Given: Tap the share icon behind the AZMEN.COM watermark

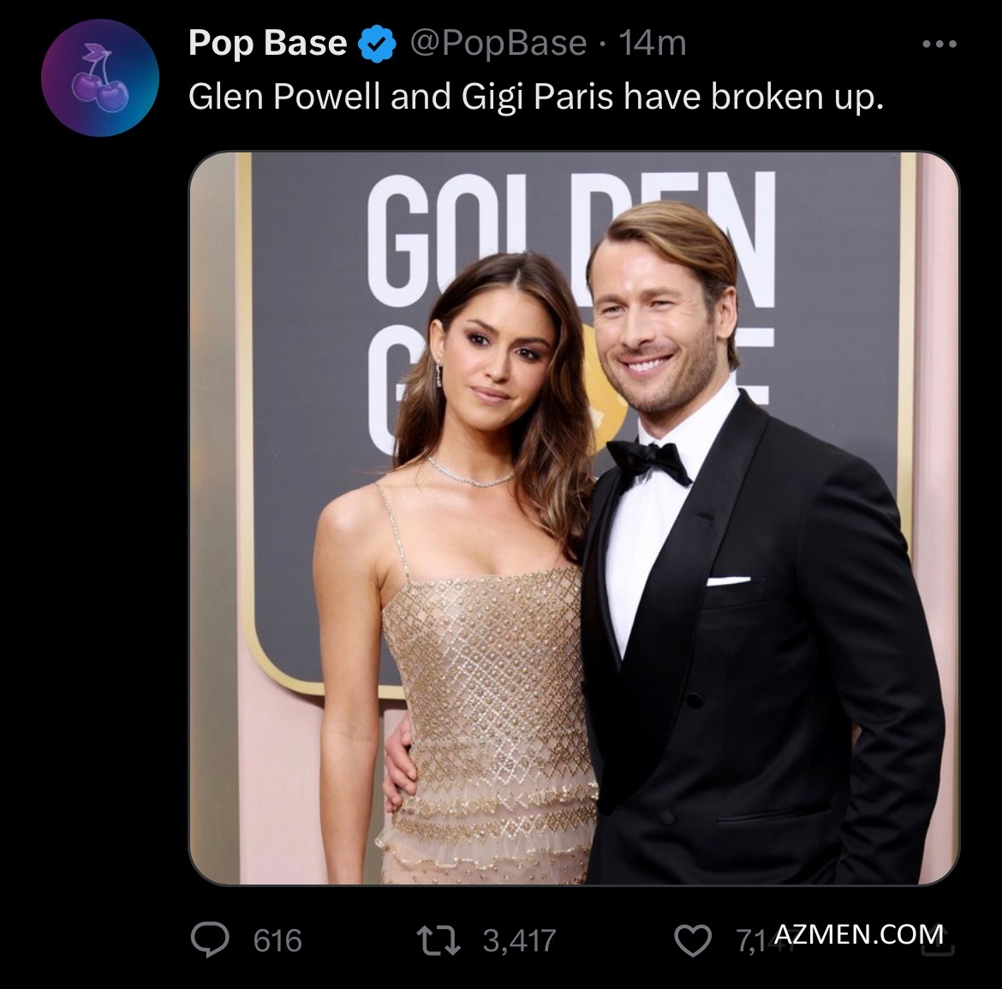Looking at the screenshot, I should point(945,944).
